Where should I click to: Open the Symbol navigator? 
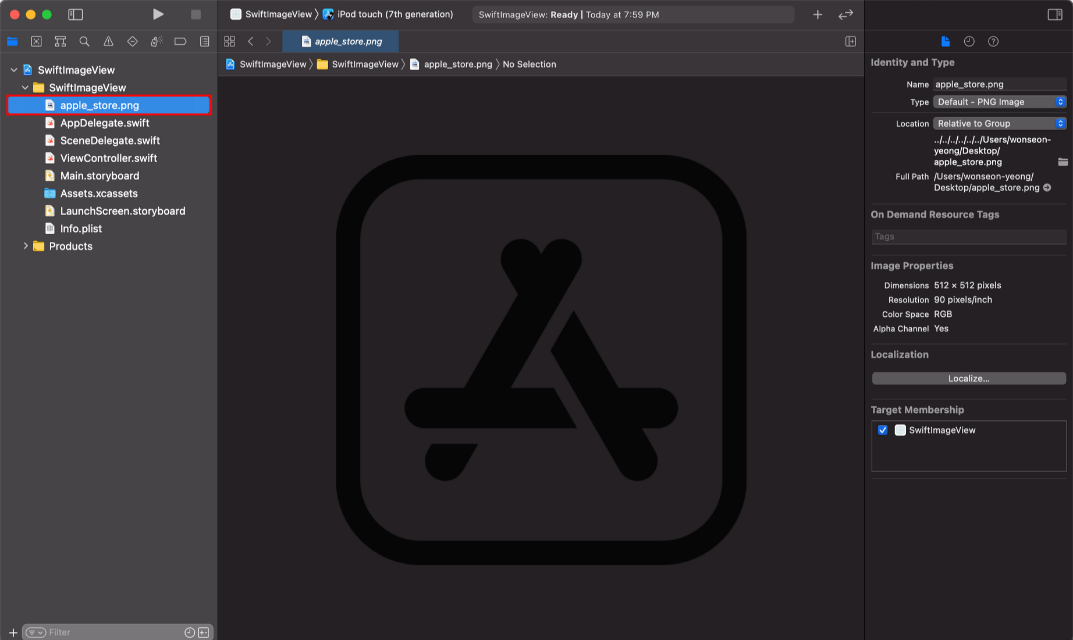(60, 41)
